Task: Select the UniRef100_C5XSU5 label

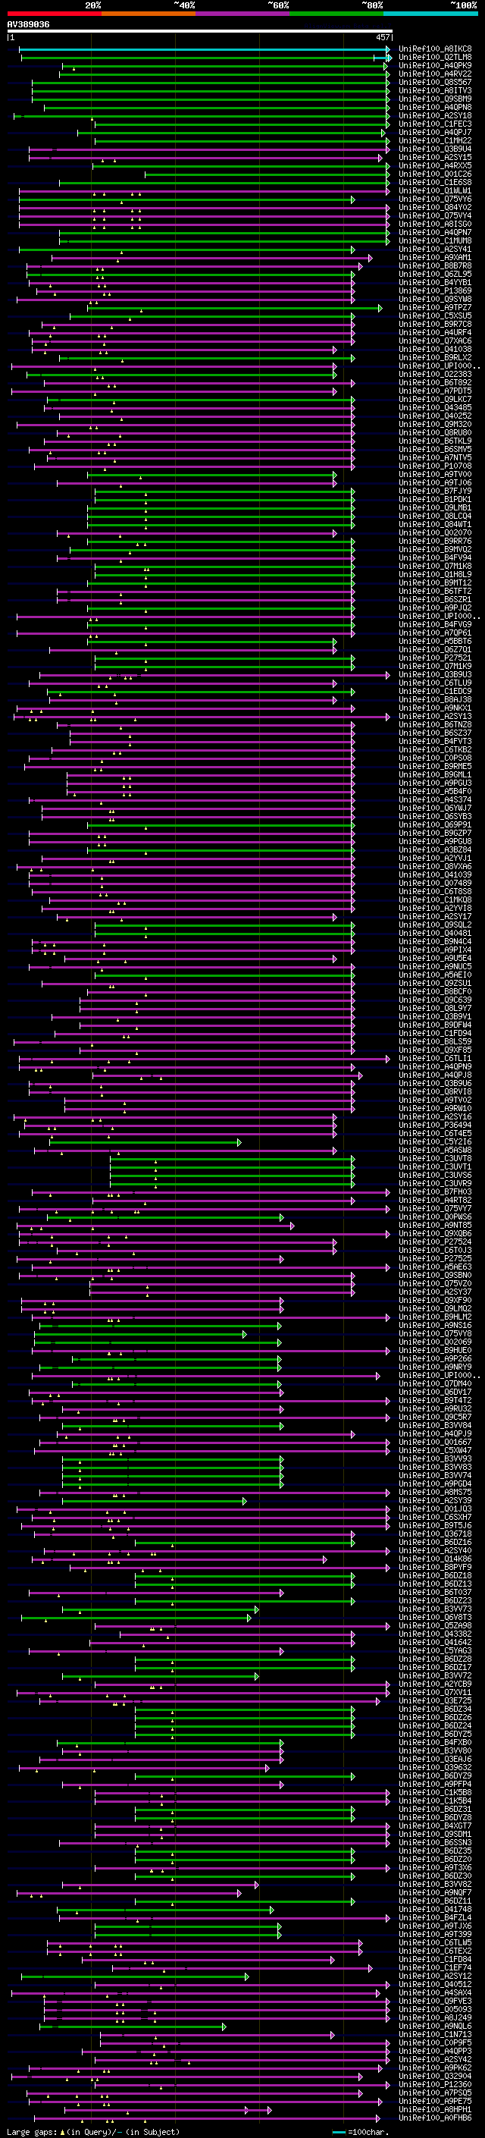Action: click(x=435, y=316)
